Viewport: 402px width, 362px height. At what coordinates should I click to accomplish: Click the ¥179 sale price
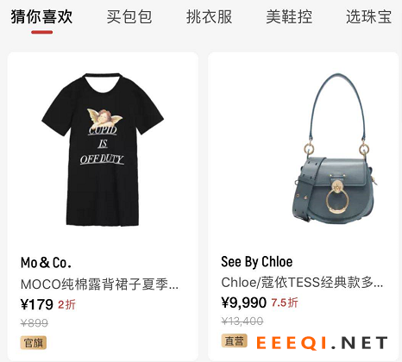tap(37, 304)
